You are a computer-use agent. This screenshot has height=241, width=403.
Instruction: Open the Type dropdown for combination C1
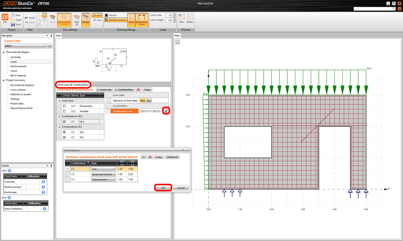114,169
